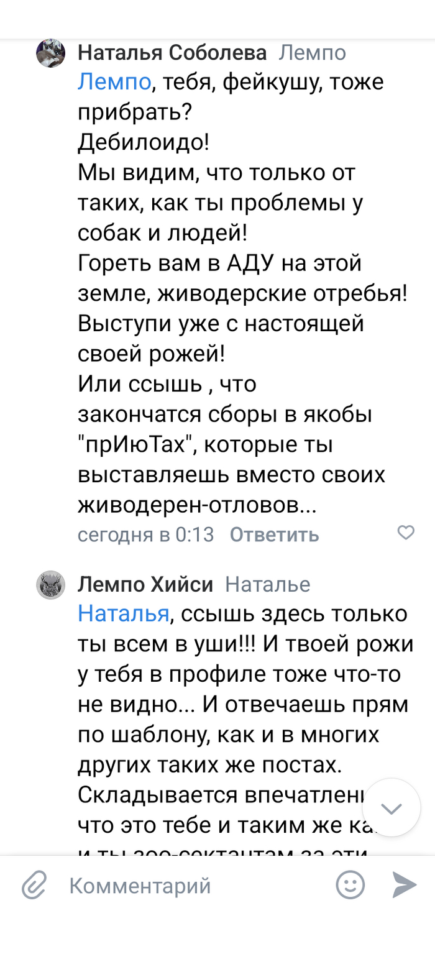Tap gray "Лемпо" label beside Наталья Соболева
The width and height of the screenshot is (435, 967).
(x=312, y=53)
